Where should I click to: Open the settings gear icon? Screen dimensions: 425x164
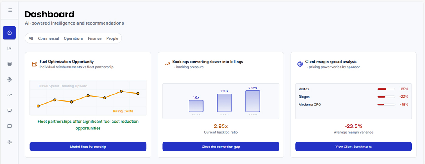point(9,142)
